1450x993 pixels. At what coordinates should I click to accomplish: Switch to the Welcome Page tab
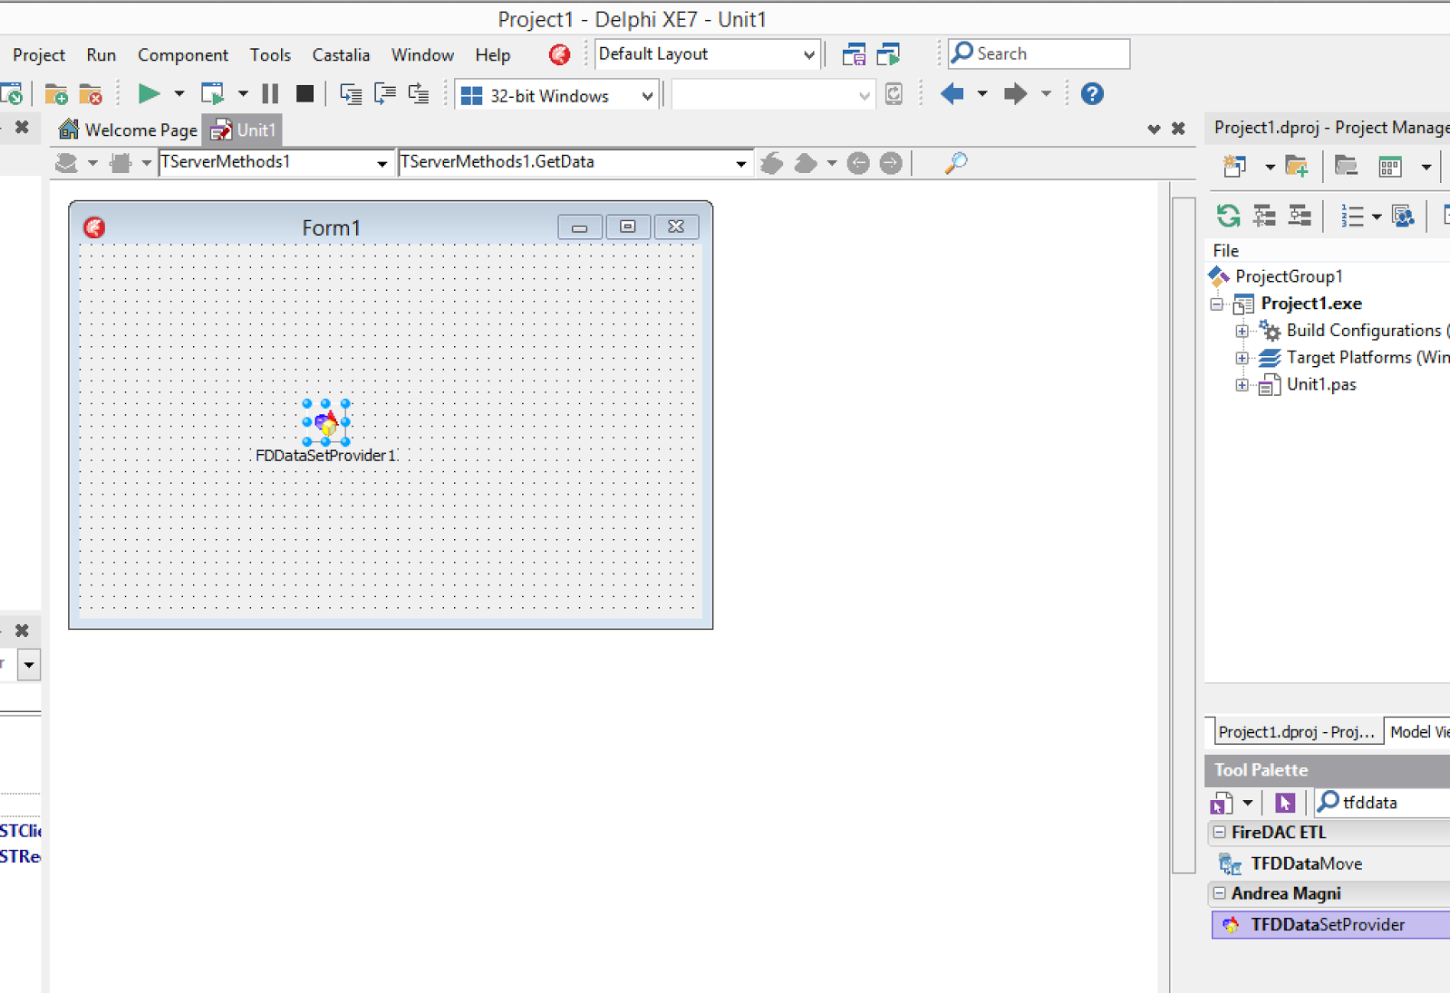pos(128,130)
